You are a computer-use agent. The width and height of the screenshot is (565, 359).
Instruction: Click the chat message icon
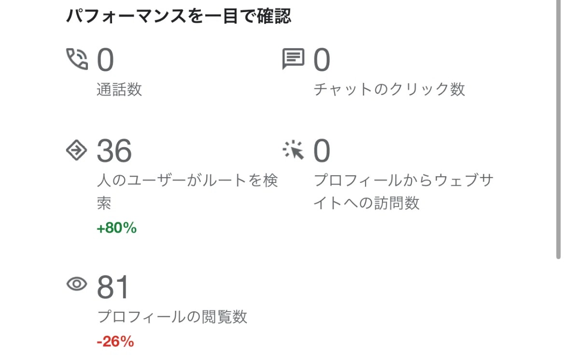coord(293,59)
